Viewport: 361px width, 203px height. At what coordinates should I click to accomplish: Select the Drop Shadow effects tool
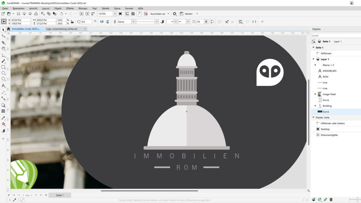pyautogui.click(x=3, y=105)
